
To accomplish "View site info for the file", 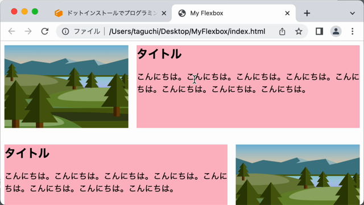I will point(65,31).
